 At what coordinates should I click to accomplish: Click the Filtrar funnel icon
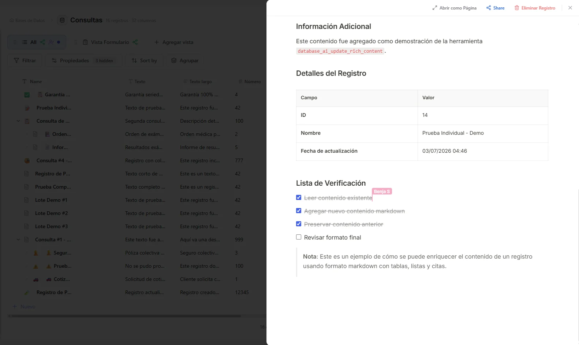tap(16, 60)
